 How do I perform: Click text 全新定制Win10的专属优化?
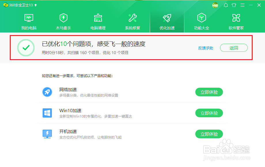click(x=80, y=116)
